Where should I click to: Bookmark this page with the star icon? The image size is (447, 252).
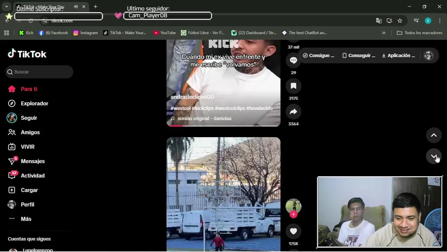click(x=400, y=21)
